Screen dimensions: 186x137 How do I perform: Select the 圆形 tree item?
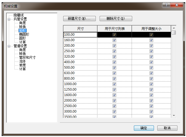[x=22, y=38]
